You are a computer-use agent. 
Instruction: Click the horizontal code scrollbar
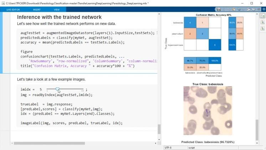49,143
